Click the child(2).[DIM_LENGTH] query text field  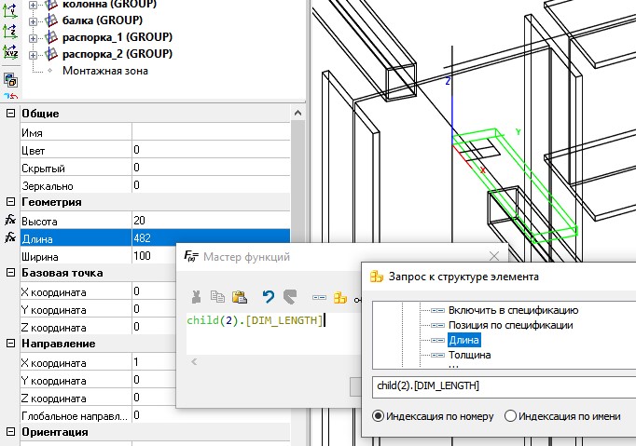coord(499,385)
